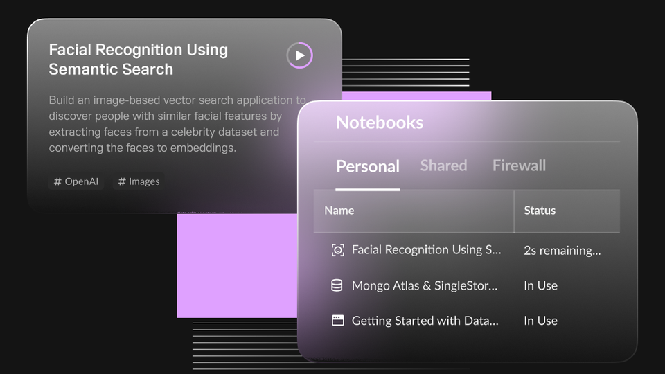Click the 2s remaining status
The width and height of the screenshot is (665, 374).
pyautogui.click(x=562, y=251)
